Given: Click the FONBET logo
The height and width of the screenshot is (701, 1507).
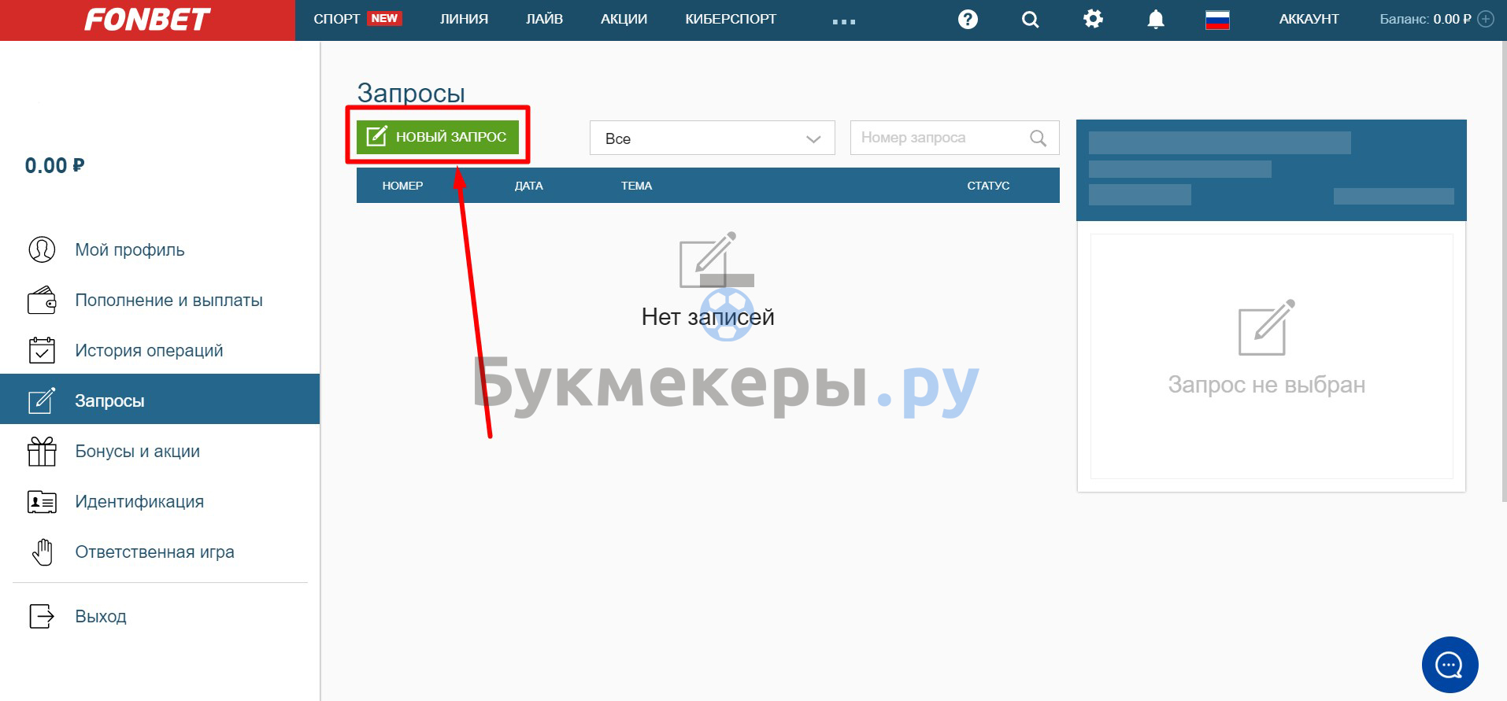Looking at the screenshot, I should [147, 20].
